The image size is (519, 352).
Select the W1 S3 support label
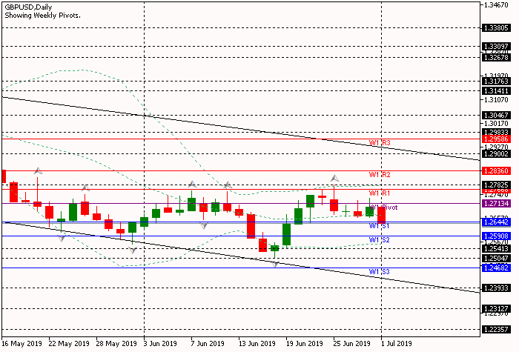(380, 272)
